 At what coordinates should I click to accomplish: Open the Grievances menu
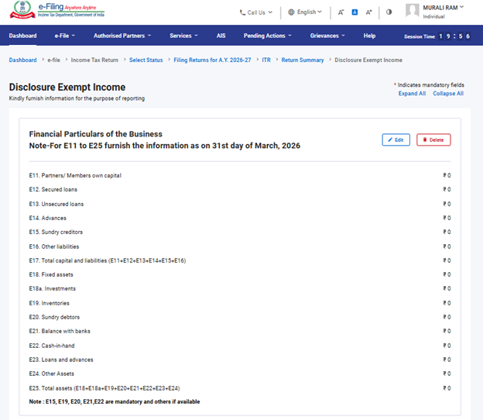click(327, 36)
